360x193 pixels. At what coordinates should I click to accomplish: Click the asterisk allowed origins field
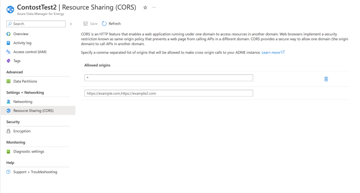tap(168, 78)
